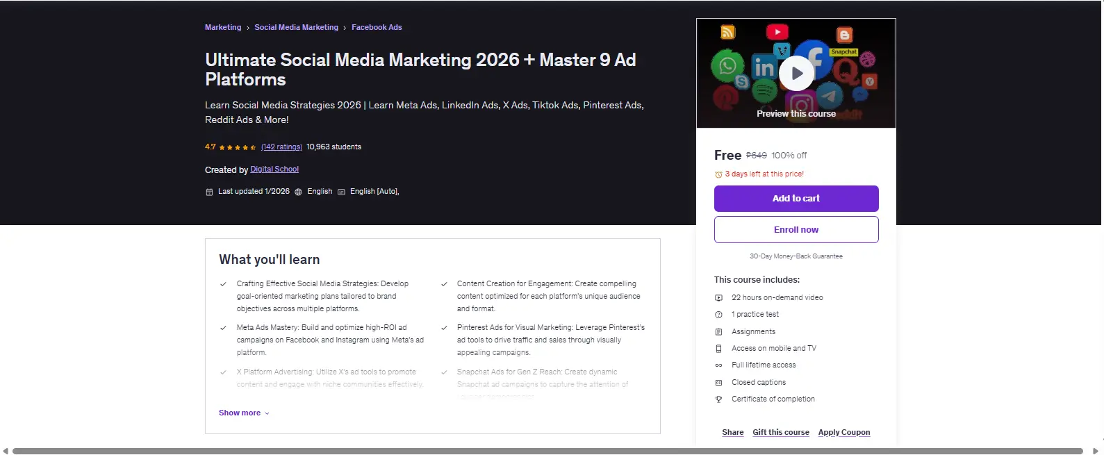The width and height of the screenshot is (1104, 455).
Task: Click the left scroll arrow of horizontal scrollbar
Action: tap(6, 451)
